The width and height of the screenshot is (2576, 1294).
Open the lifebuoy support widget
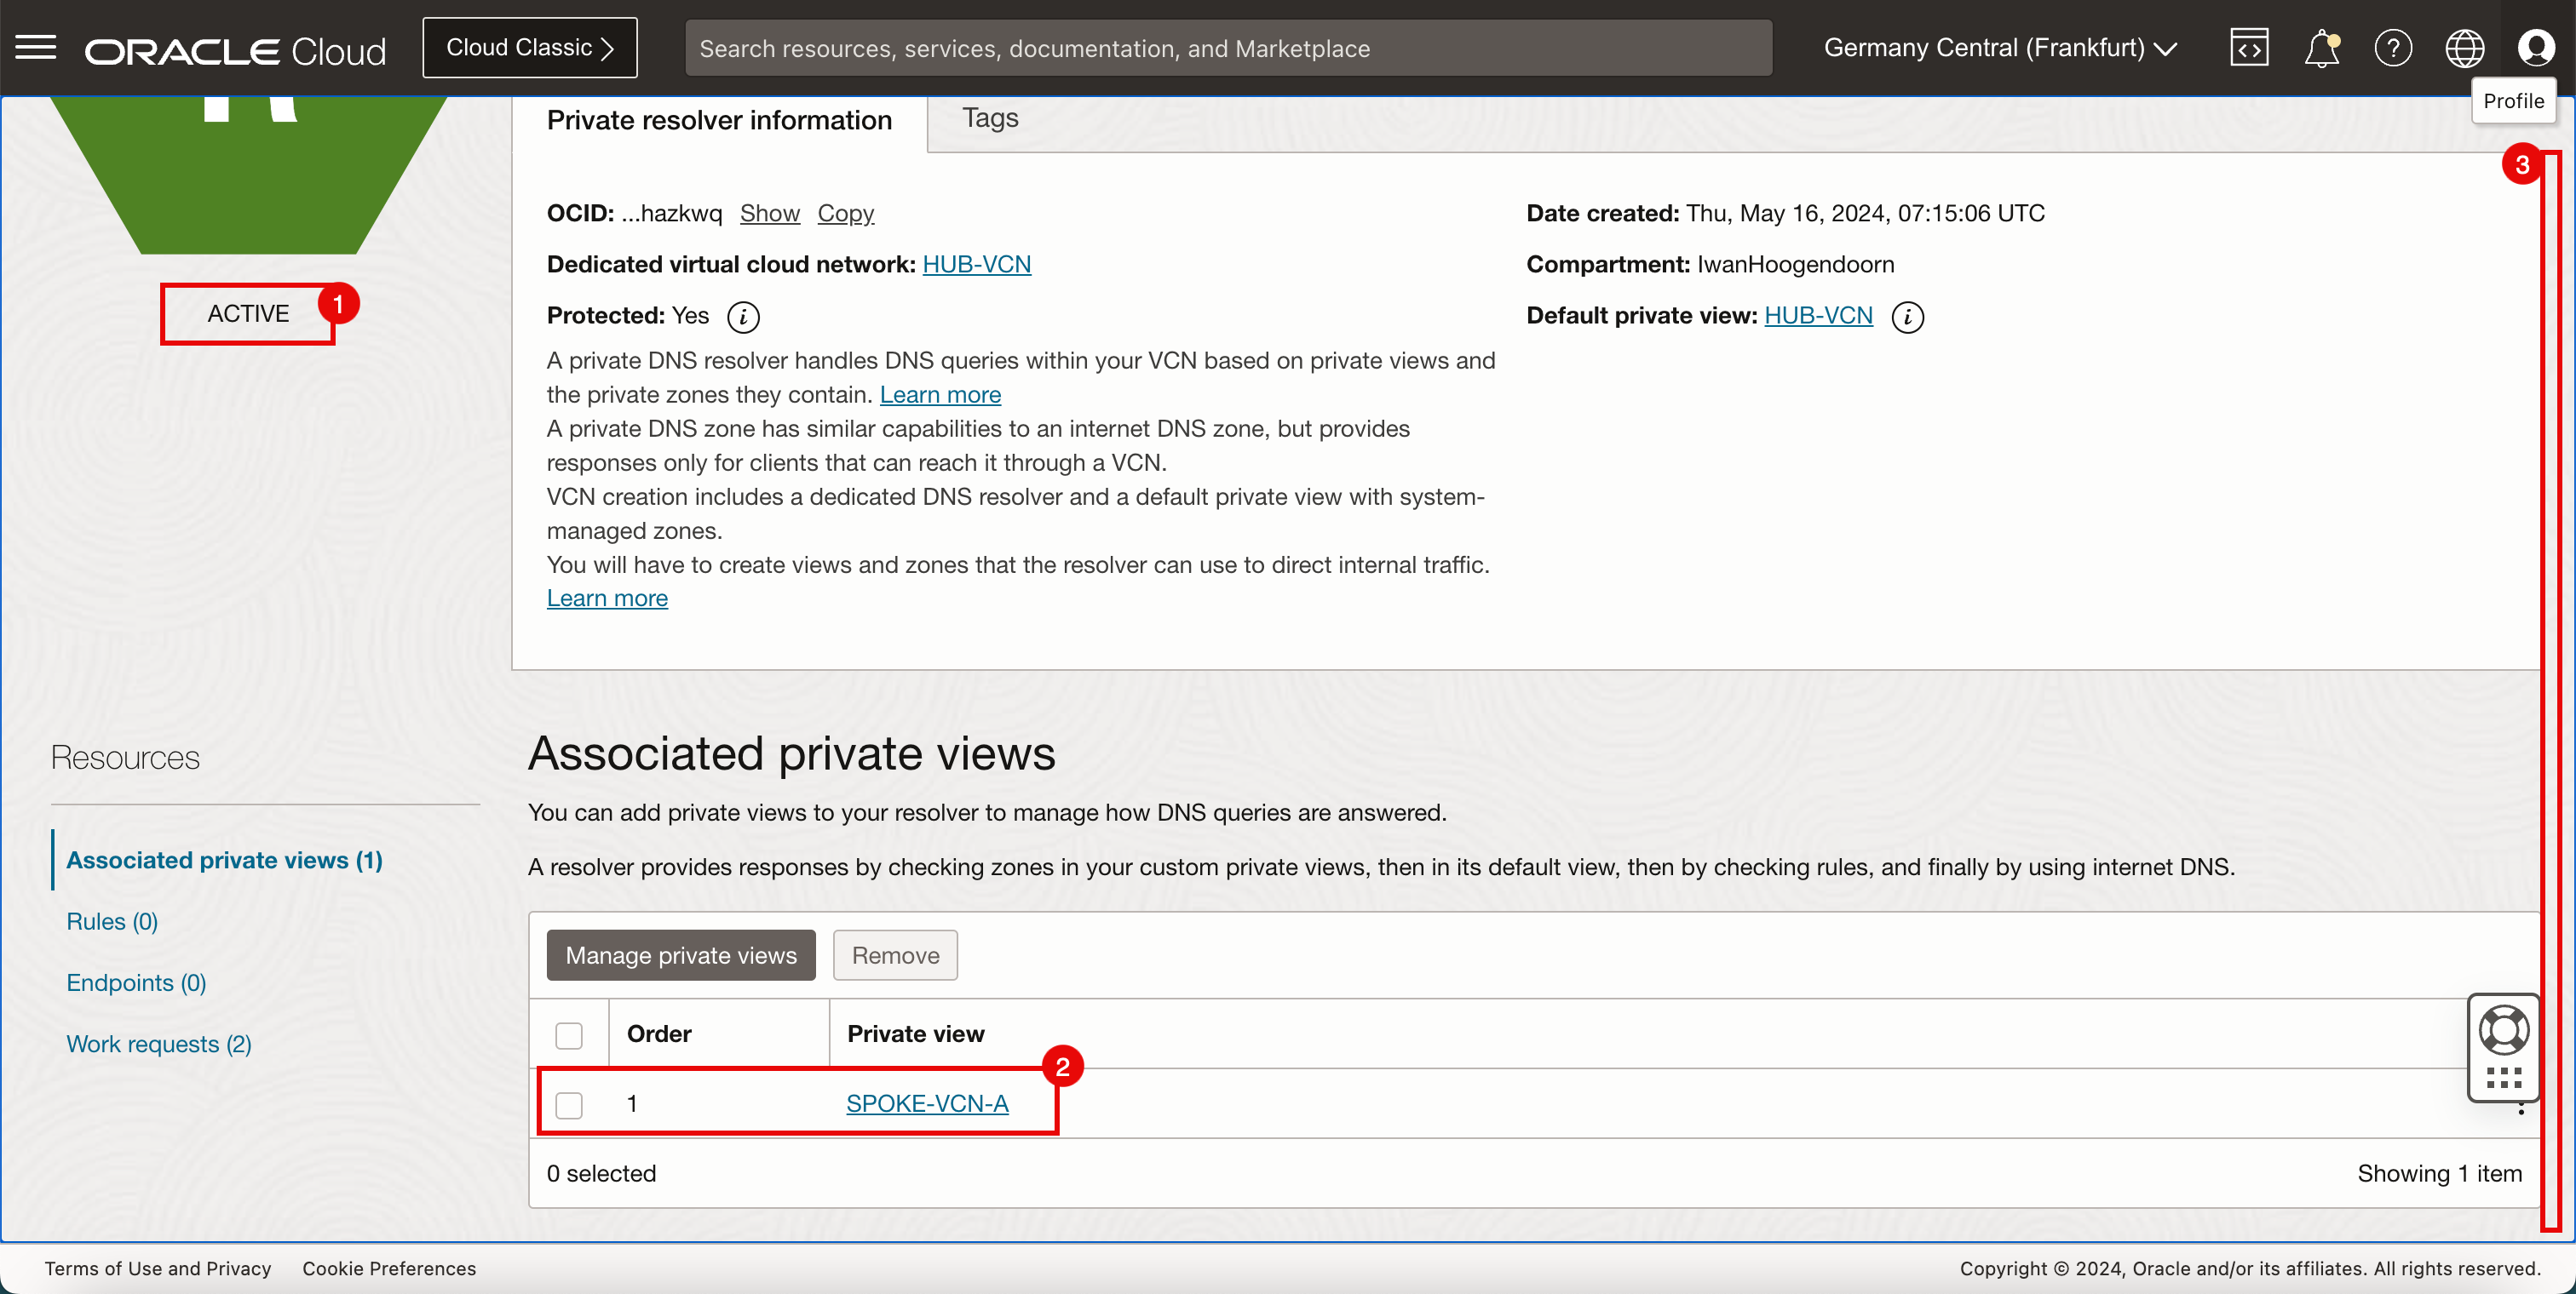pyautogui.click(x=2503, y=1030)
